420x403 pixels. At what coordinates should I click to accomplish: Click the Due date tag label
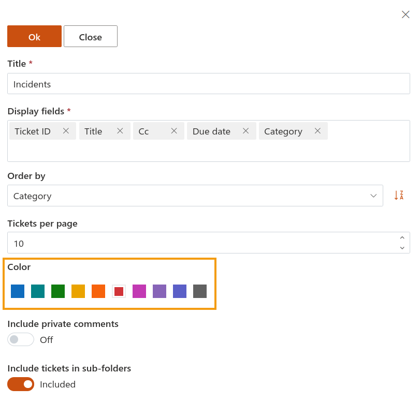(211, 131)
